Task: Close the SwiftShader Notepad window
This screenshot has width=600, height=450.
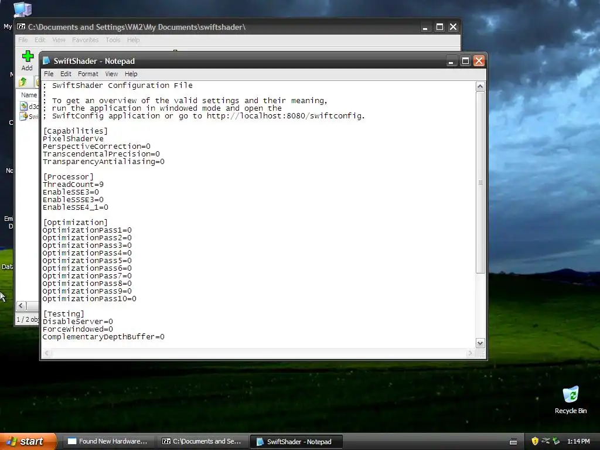Action: point(479,61)
